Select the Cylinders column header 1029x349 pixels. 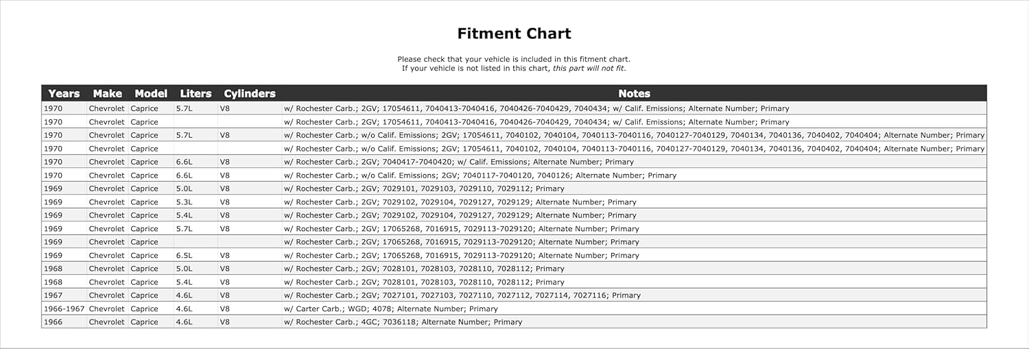coord(250,94)
